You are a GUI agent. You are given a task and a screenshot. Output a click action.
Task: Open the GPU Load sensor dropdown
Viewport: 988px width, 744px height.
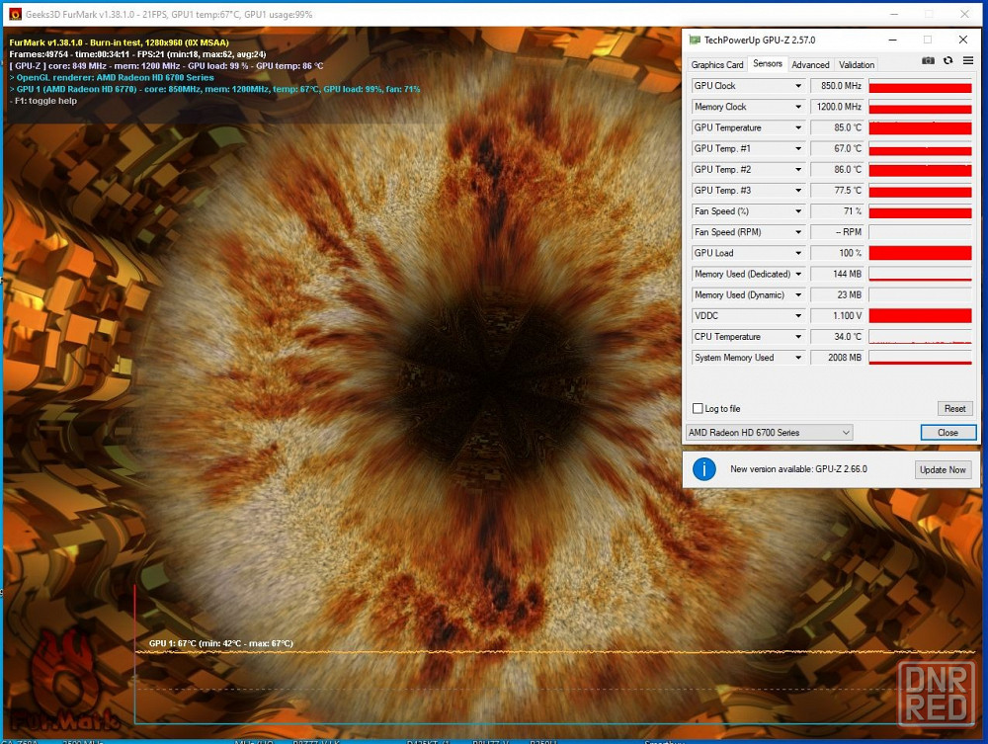pyautogui.click(x=798, y=253)
